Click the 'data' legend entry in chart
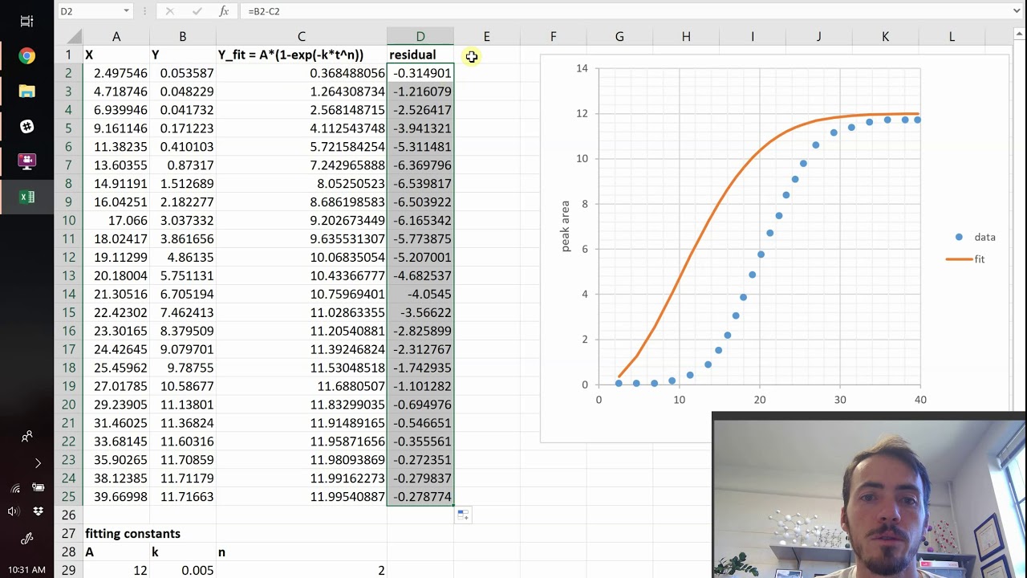 tap(975, 237)
